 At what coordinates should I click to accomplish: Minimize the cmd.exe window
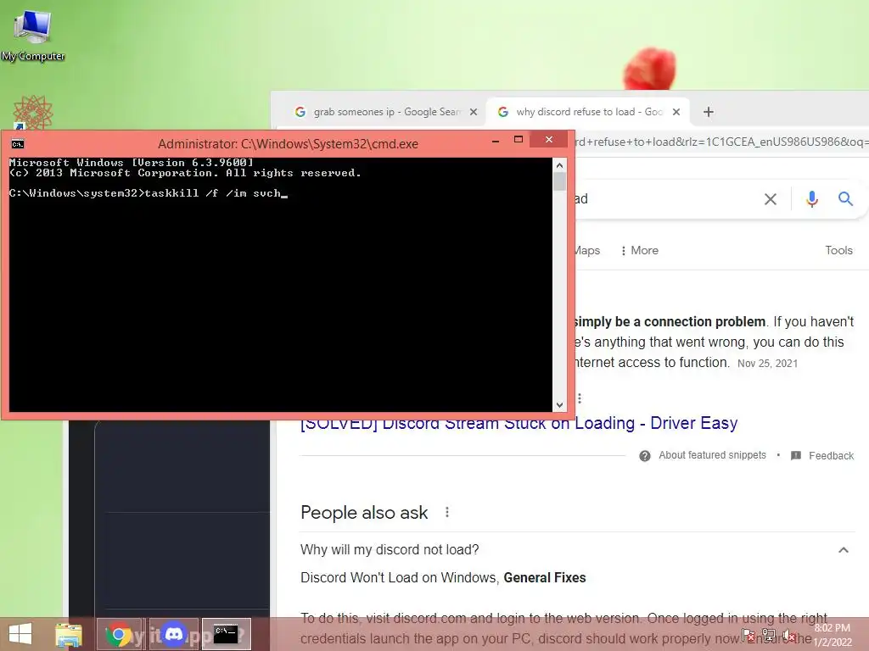tap(496, 141)
